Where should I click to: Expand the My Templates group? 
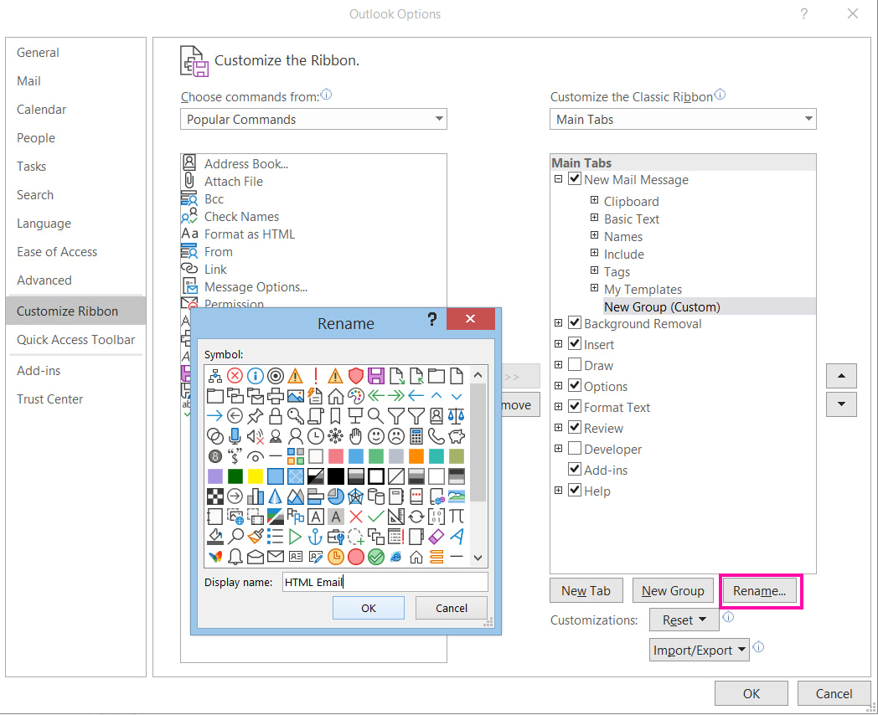click(594, 288)
